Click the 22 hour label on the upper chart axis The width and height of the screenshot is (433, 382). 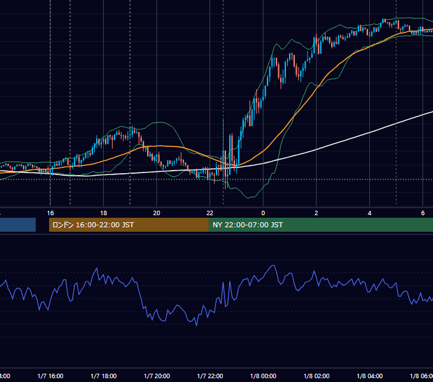(210, 213)
